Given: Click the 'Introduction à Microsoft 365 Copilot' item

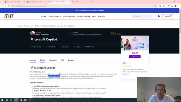Looking at the screenshot, I should click(x=47, y=95).
